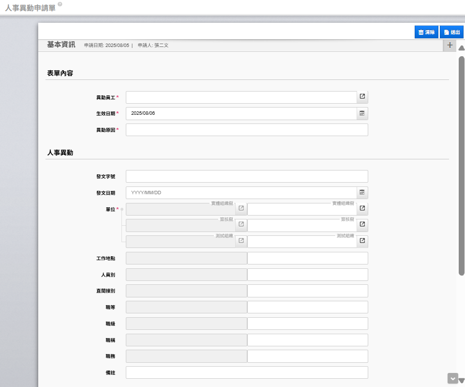Open the right 測試組織 unit selector
Viewport: 465px width, 387px height.
pos(362,241)
